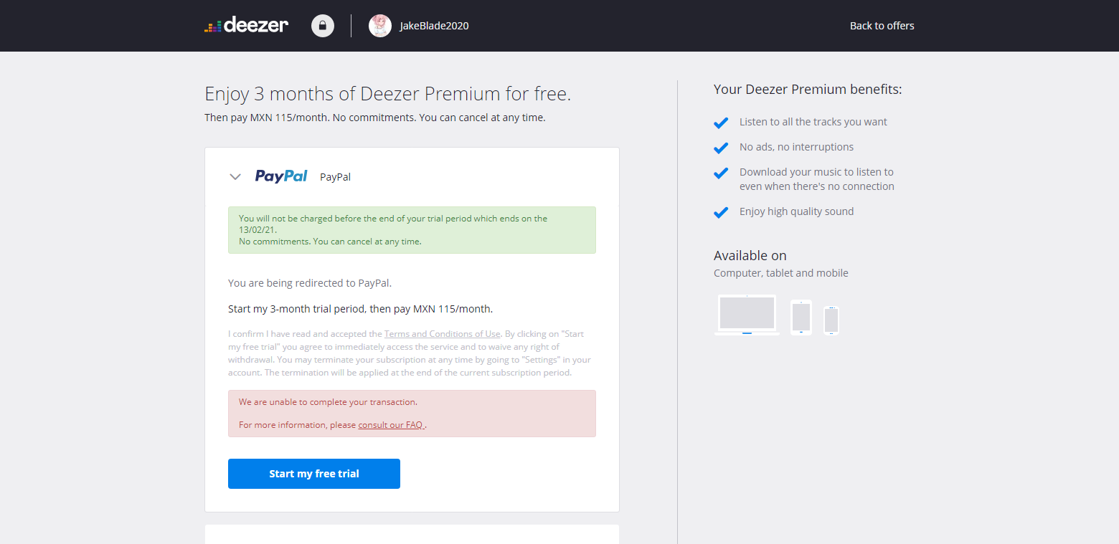This screenshot has height=544, width=1119.
Task: Click Computer, tablet and mobile text
Action: point(781,273)
